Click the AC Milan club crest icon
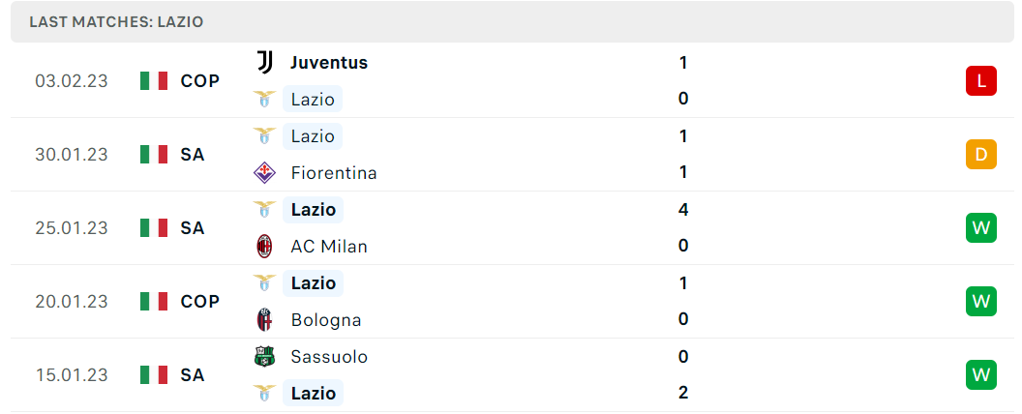1022x414 pixels. point(264,246)
